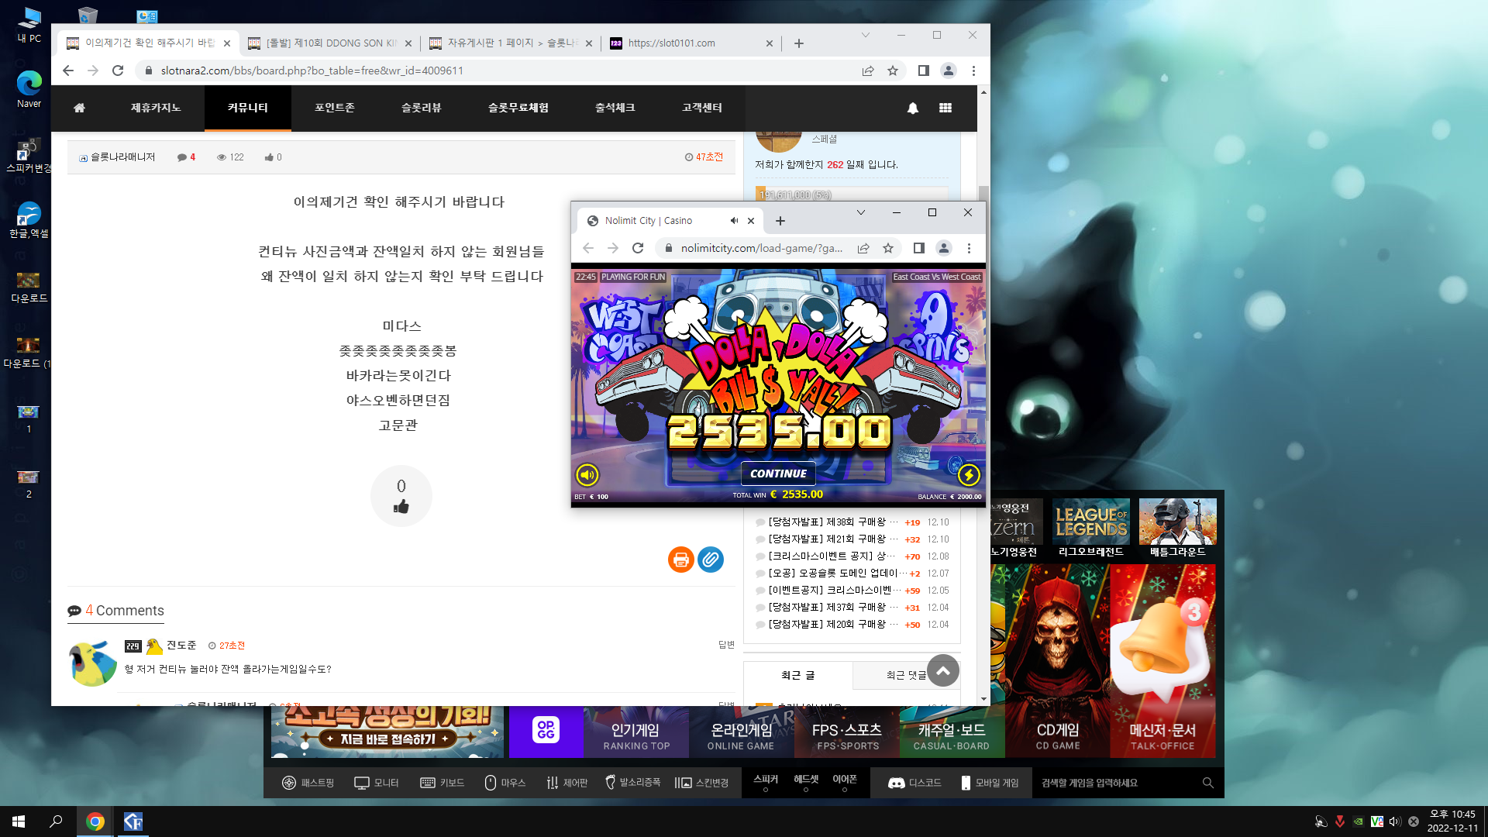The image size is (1488, 837).
Task: Open three-dot menu in Nolimit City window
Action: click(969, 248)
